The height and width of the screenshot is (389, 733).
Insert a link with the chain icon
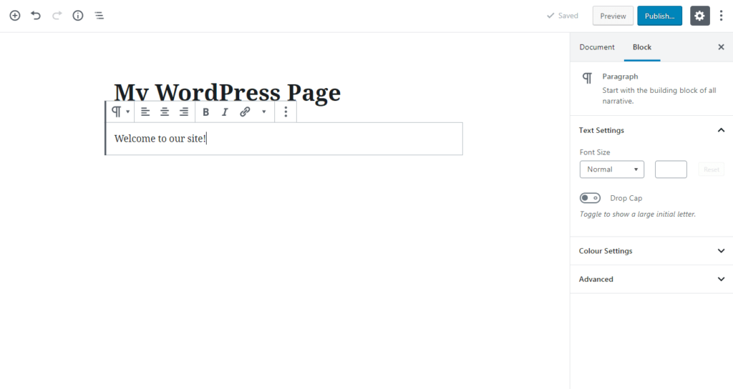click(x=245, y=112)
